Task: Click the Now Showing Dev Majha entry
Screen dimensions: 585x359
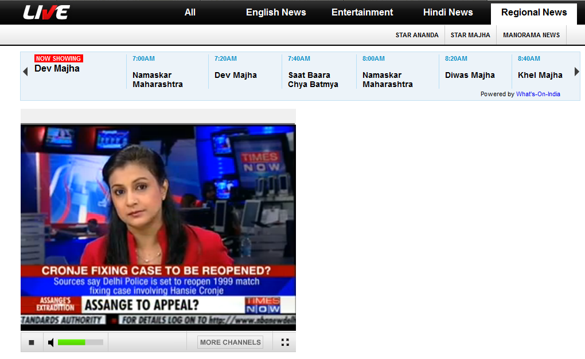Action: click(58, 64)
